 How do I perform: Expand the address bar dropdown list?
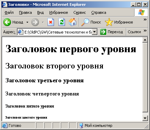pyautogui.click(x=95, y=32)
